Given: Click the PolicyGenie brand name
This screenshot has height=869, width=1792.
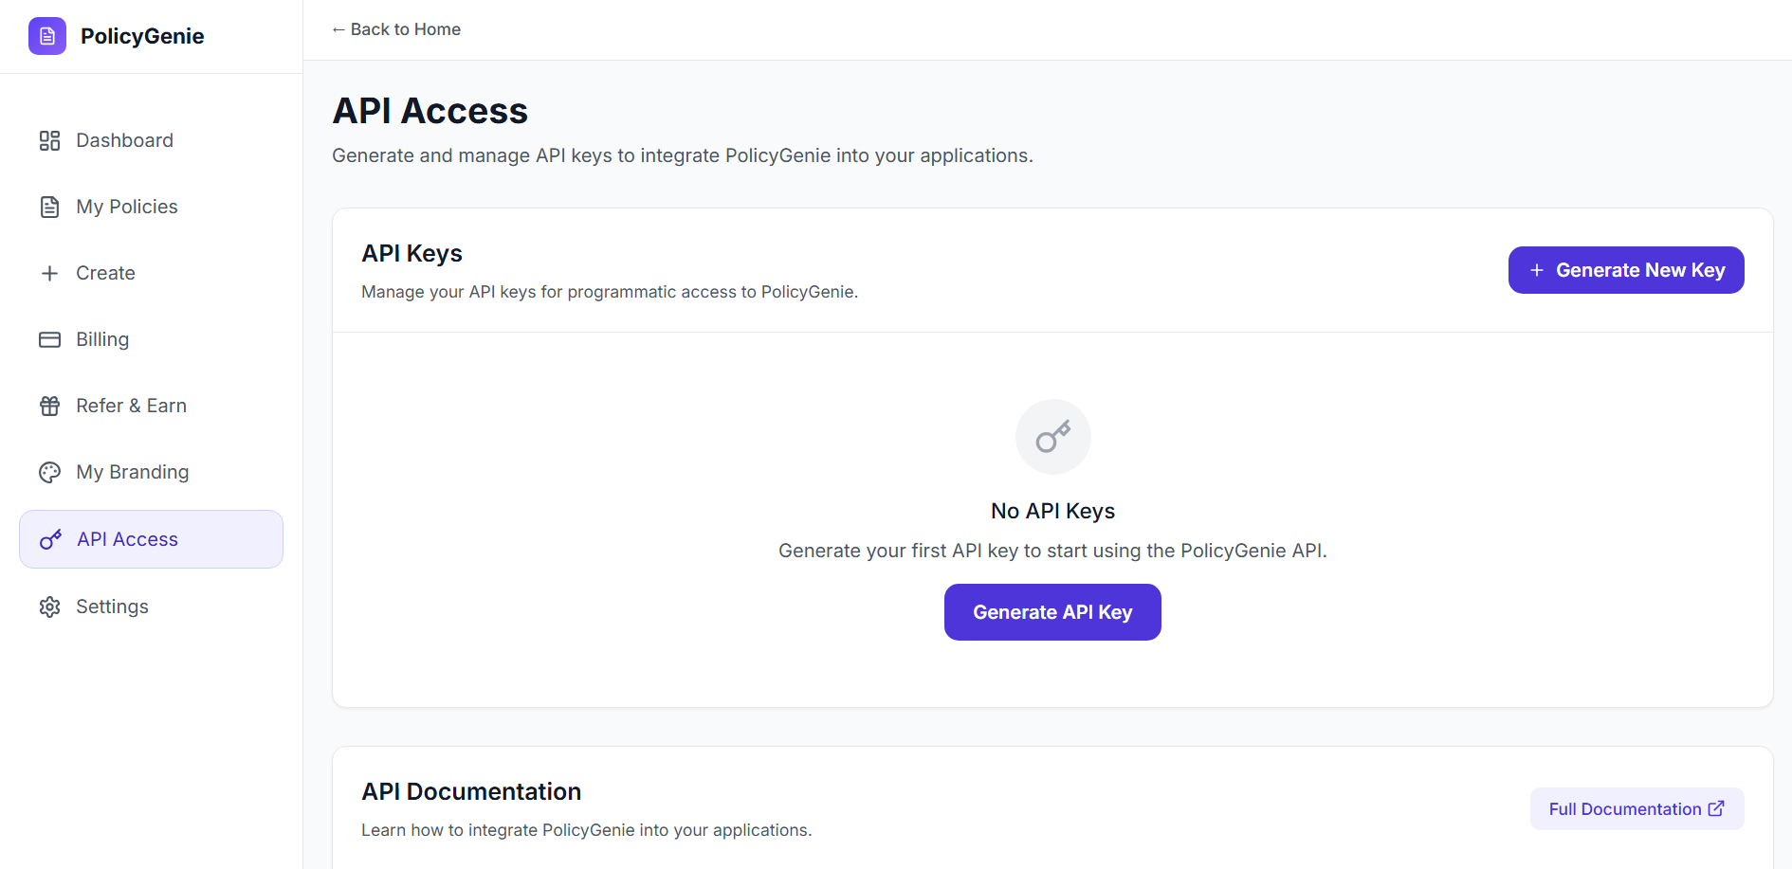Looking at the screenshot, I should tap(142, 36).
